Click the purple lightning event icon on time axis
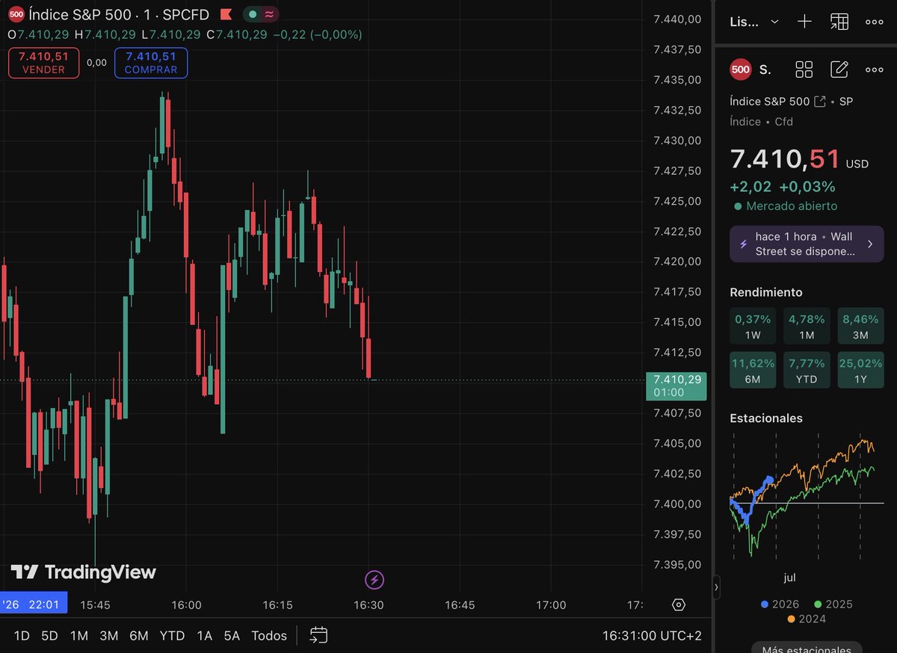This screenshot has width=897, height=653. (374, 579)
